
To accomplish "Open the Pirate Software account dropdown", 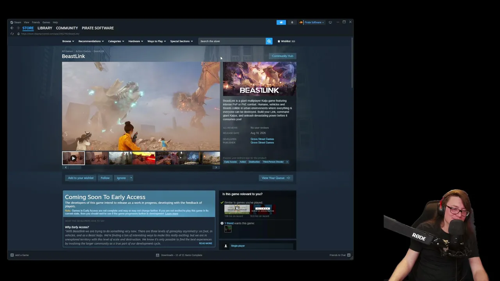I will click(x=314, y=22).
